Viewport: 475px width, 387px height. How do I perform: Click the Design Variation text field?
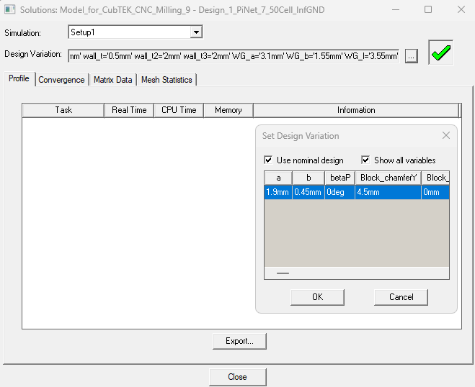pos(234,56)
